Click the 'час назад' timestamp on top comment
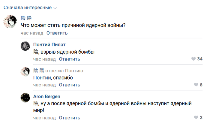This screenshot has width=210, height=123. [32, 33]
